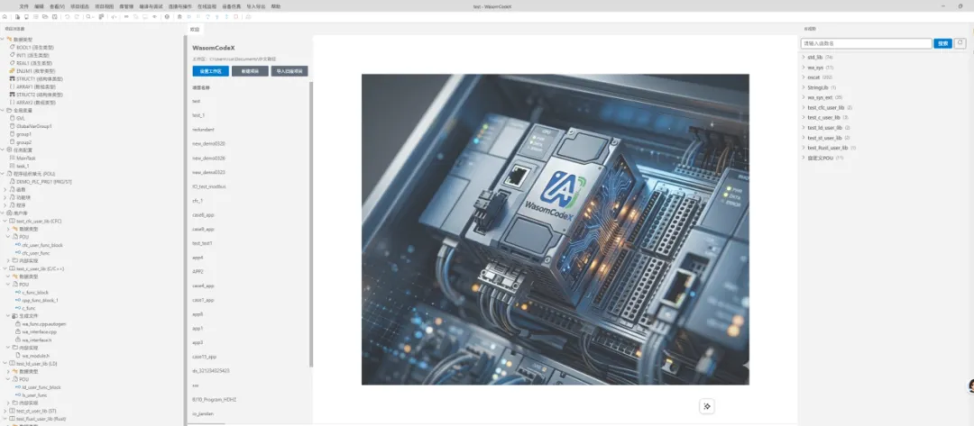Viewport: 974px width, 426px height.
Task: Click the 导入归档项目 button
Action: pos(289,71)
